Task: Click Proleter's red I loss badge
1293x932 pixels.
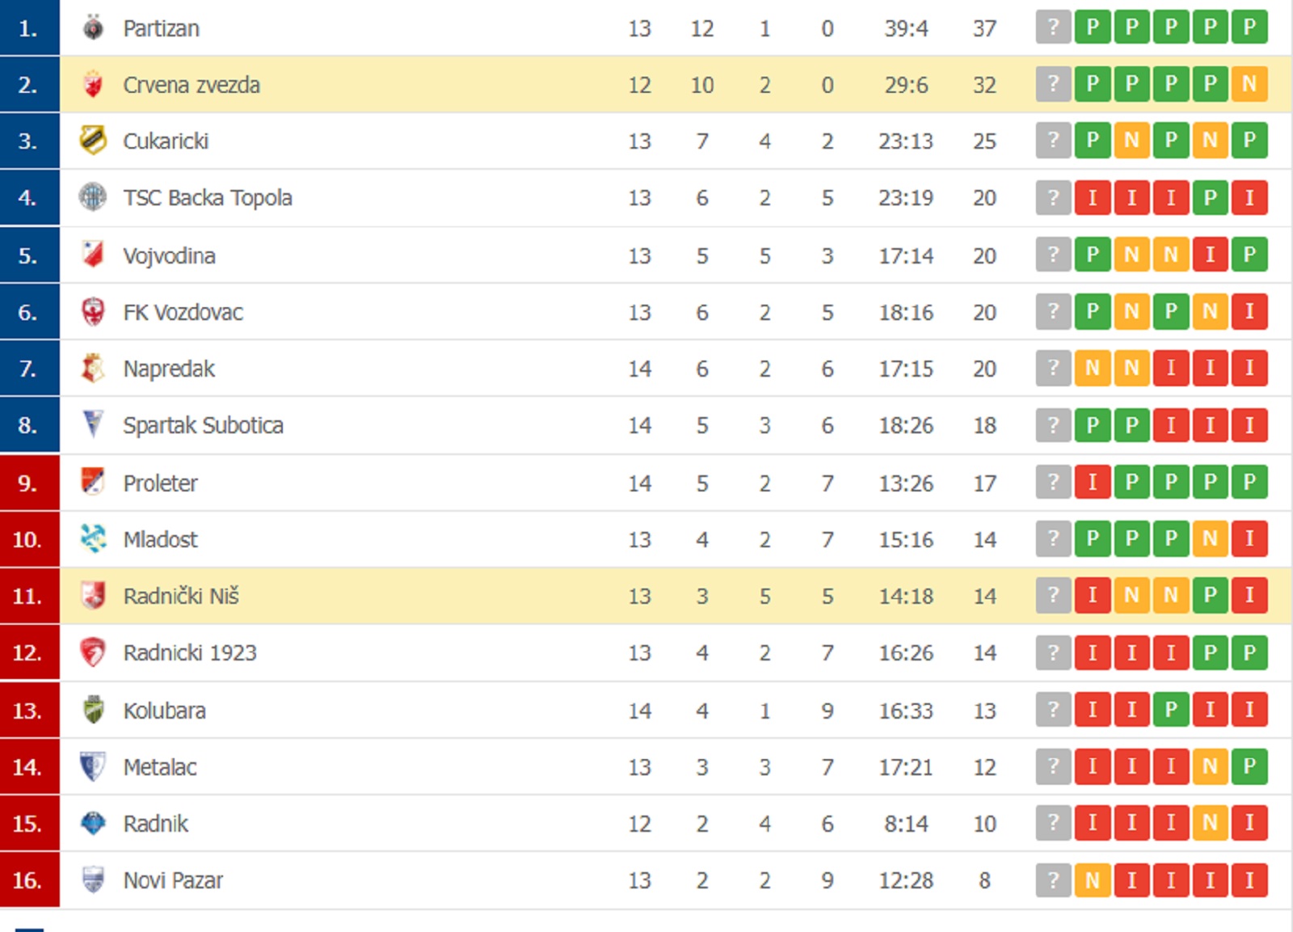Action: coord(1093,483)
